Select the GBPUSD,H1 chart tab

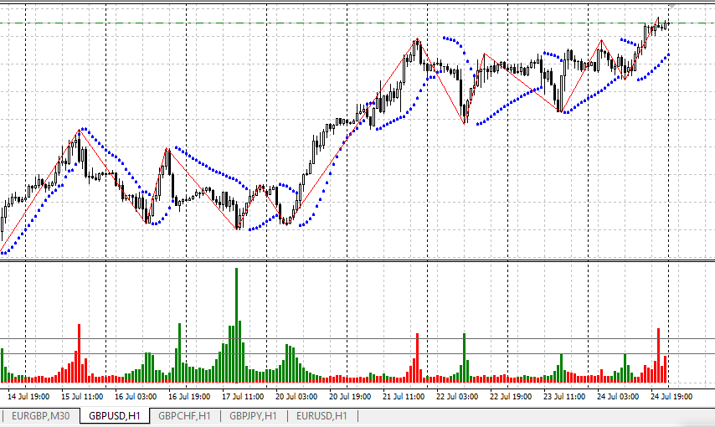click(115, 416)
